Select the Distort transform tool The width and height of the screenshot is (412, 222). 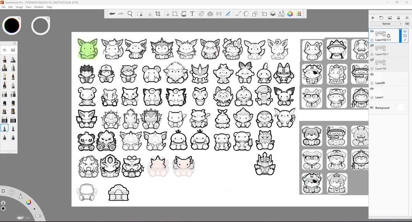click(x=175, y=14)
